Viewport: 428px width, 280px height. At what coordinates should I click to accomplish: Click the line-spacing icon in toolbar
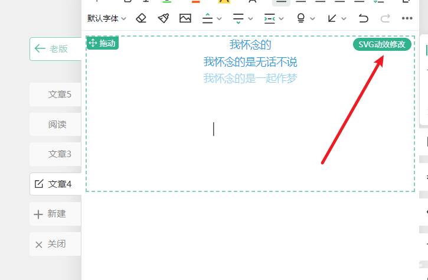pyautogui.click(x=207, y=18)
